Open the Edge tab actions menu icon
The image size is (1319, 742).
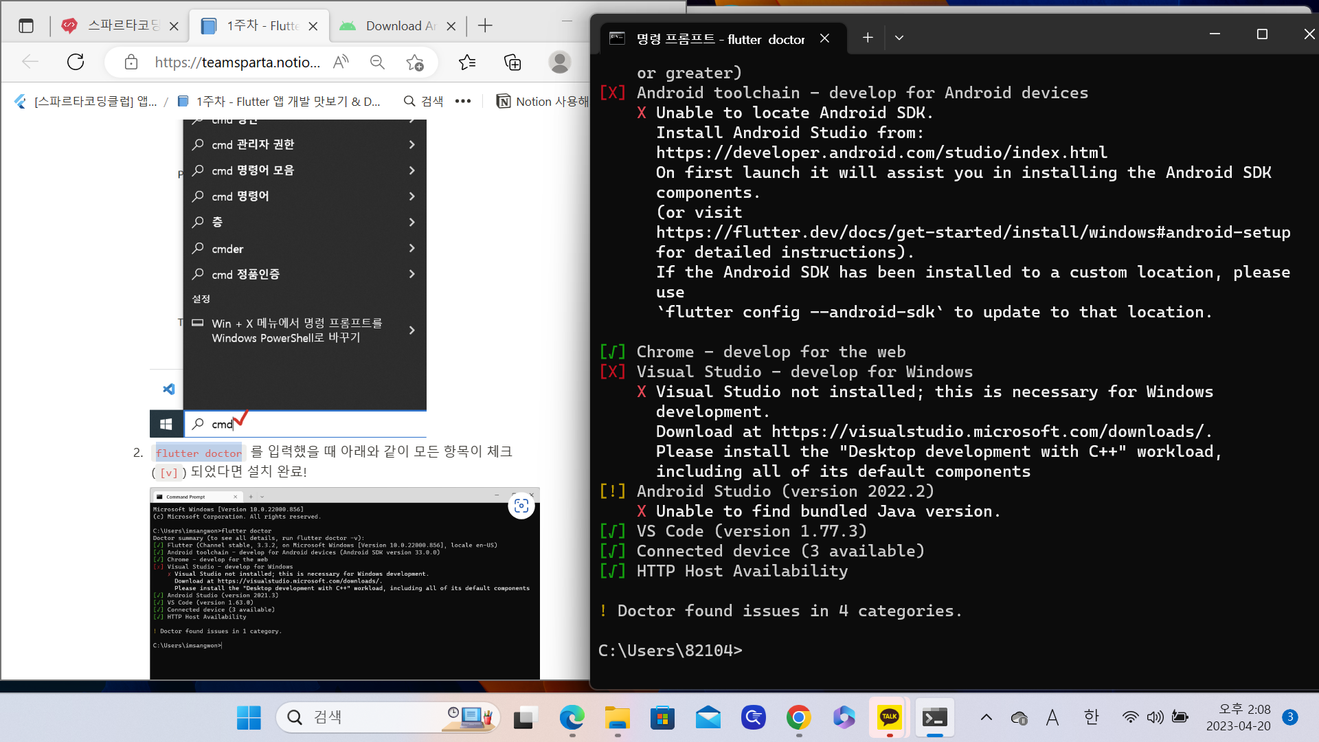pyautogui.click(x=26, y=26)
